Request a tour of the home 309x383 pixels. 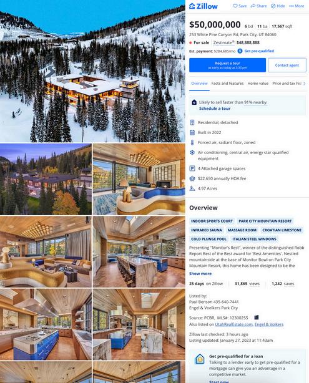227,65
